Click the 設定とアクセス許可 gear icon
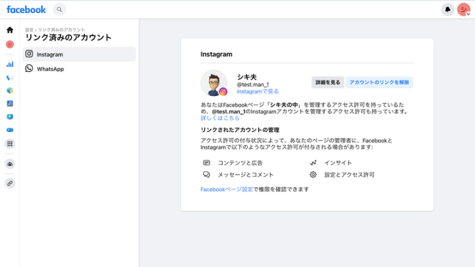 (313, 174)
